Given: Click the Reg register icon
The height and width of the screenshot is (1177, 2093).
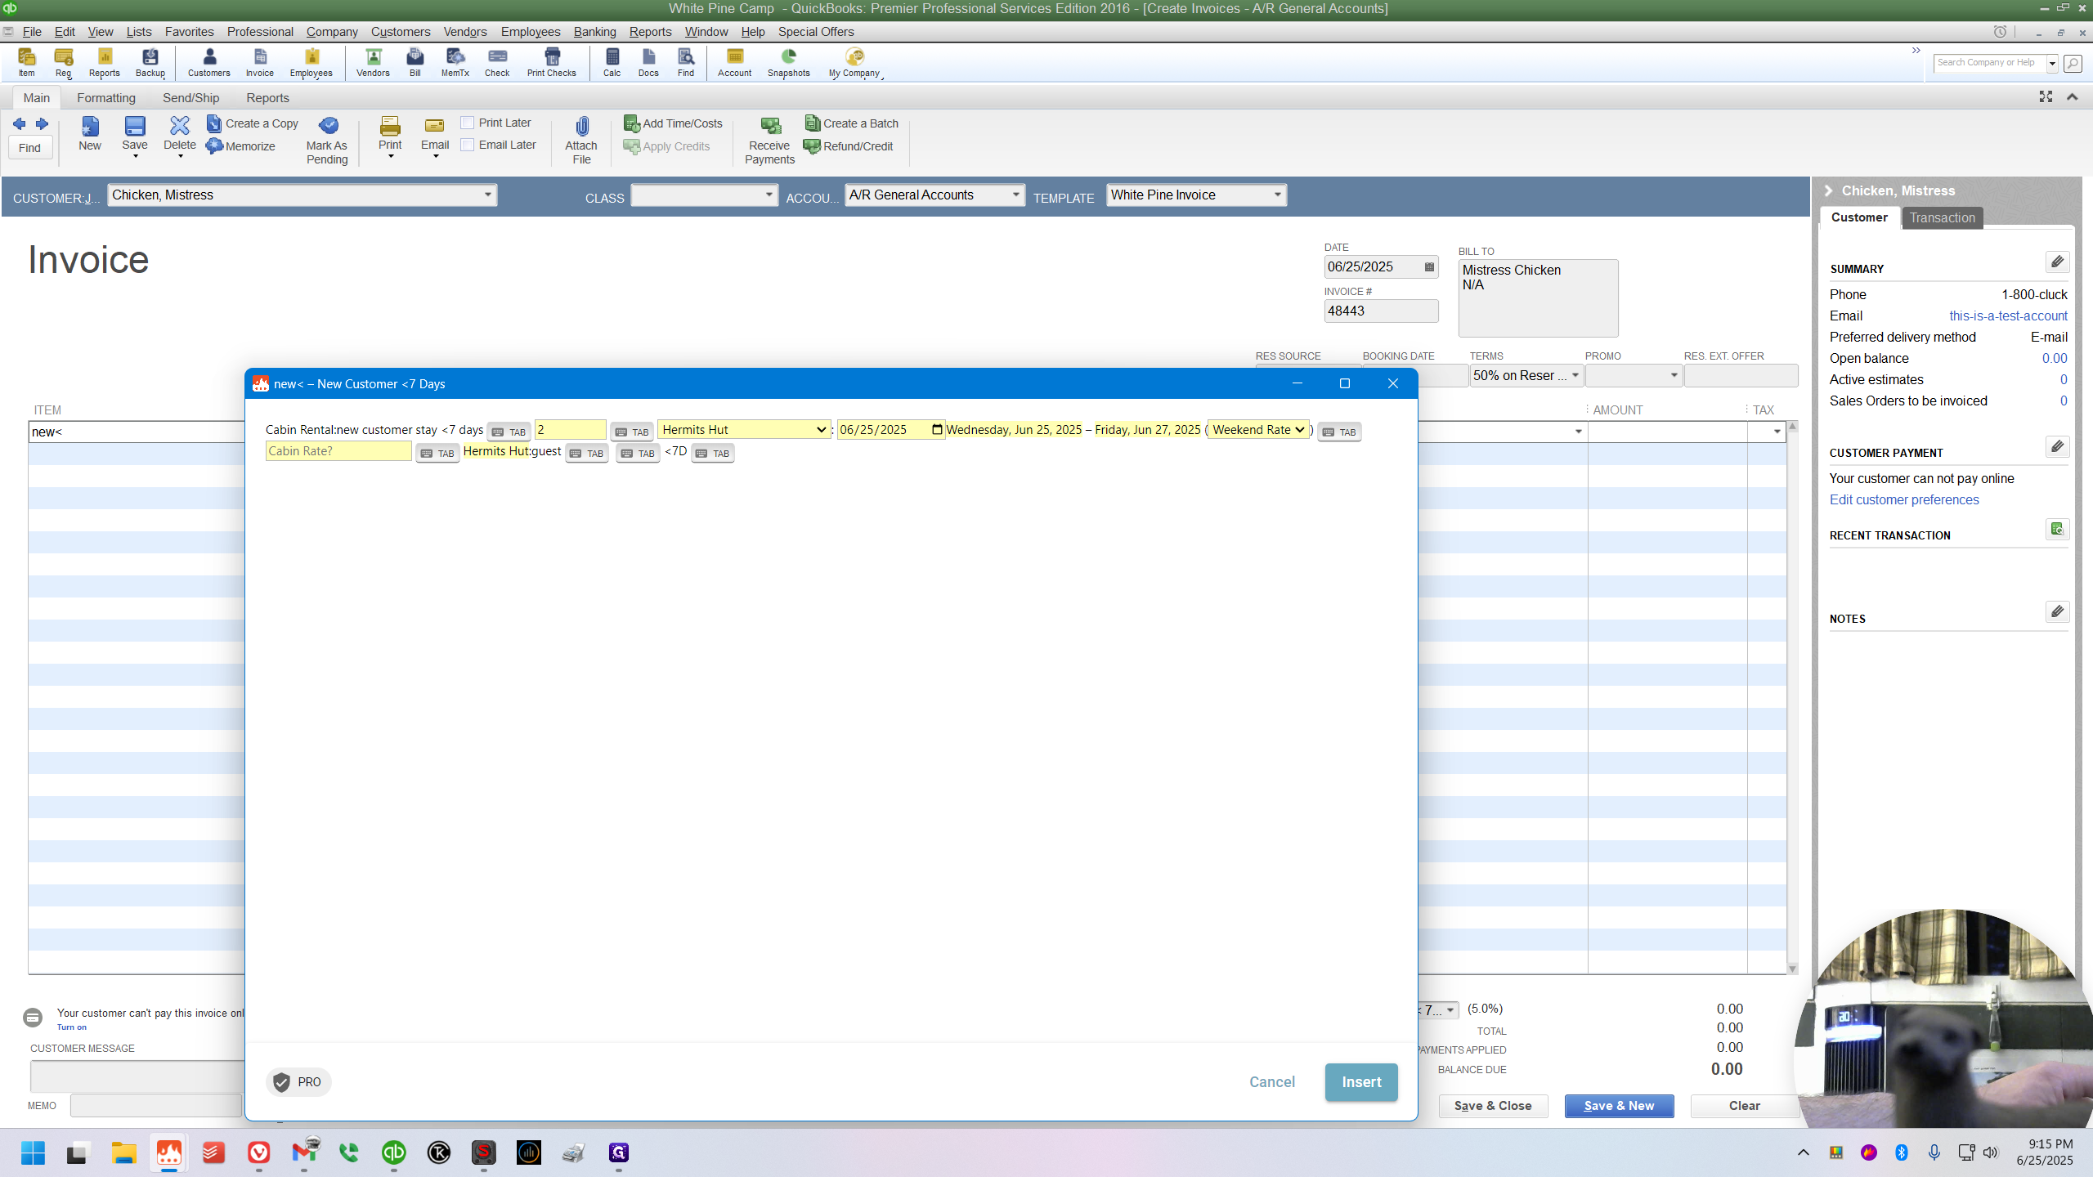Looking at the screenshot, I should click(64, 62).
